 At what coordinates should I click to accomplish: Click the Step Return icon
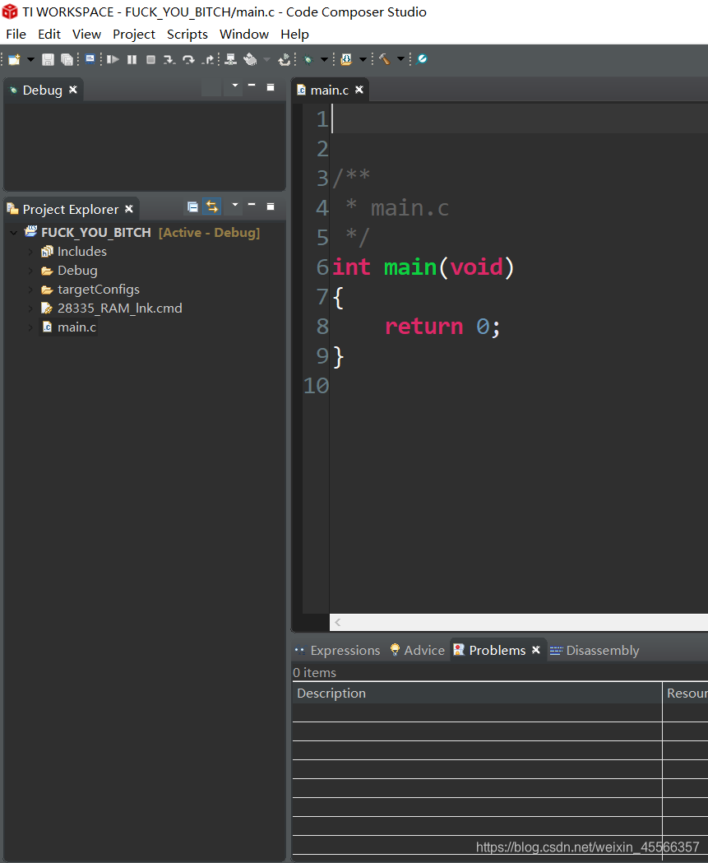208,59
